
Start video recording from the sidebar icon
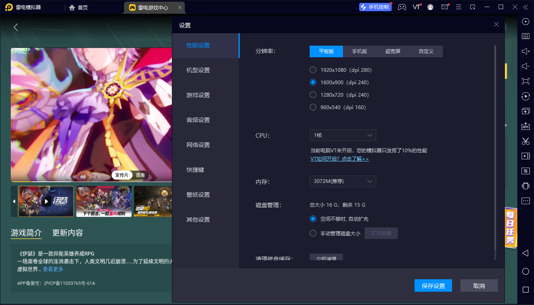(526, 156)
